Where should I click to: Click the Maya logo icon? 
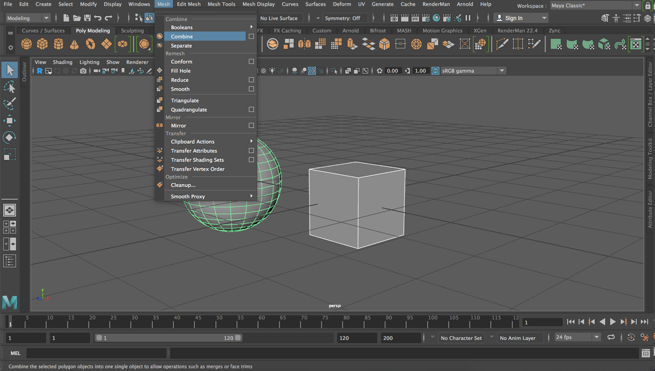[x=10, y=302]
